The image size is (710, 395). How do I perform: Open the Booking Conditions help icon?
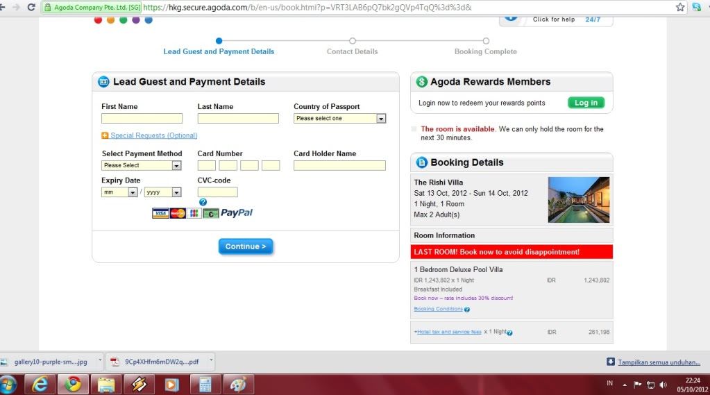point(467,310)
